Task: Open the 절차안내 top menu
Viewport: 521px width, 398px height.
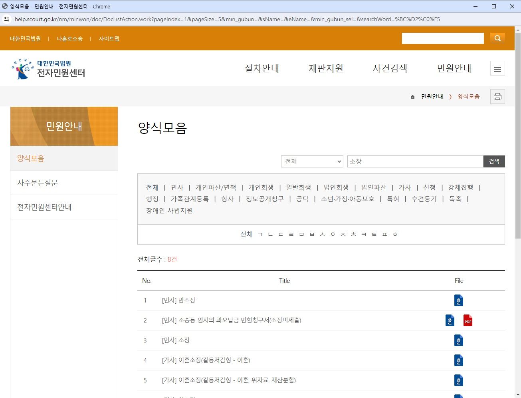Action: (x=261, y=69)
